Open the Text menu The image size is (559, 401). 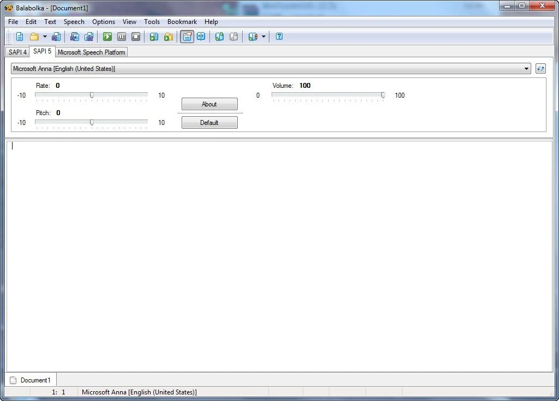click(x=50, y=22)
